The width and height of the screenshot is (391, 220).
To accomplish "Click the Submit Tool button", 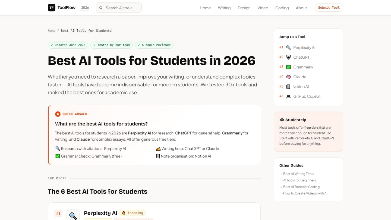I will point(329,8).
